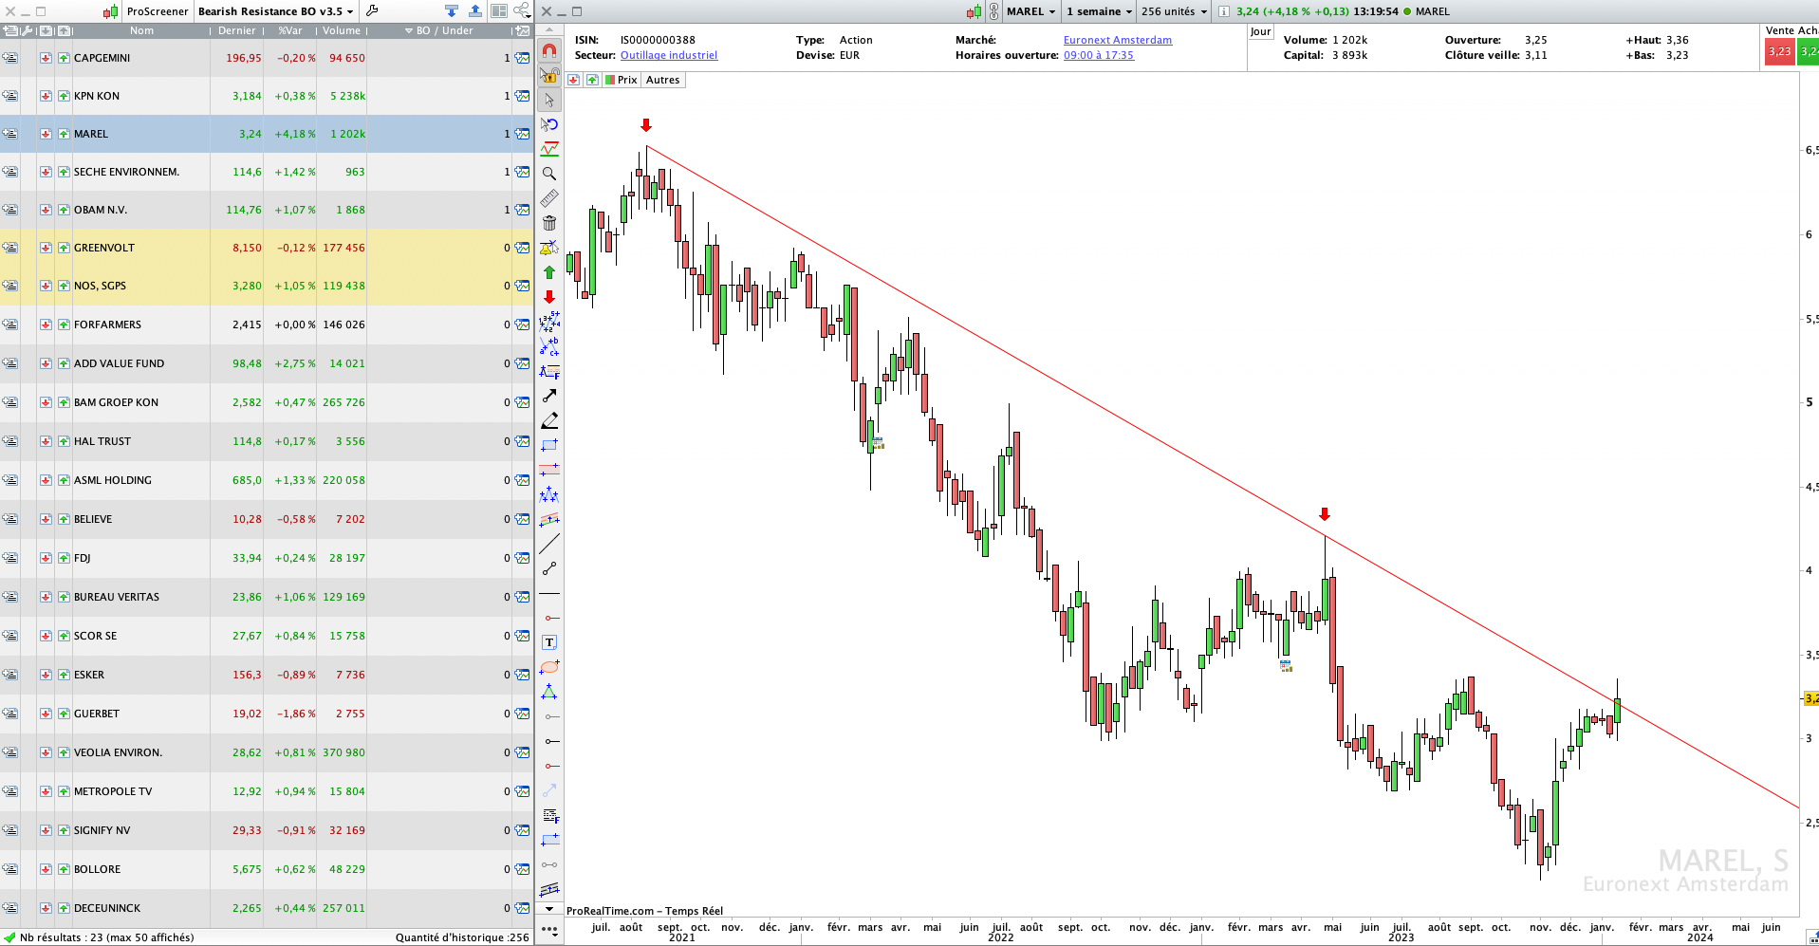Open the Bearish Resistance BO v3.5 dropdown

[275, 11]
